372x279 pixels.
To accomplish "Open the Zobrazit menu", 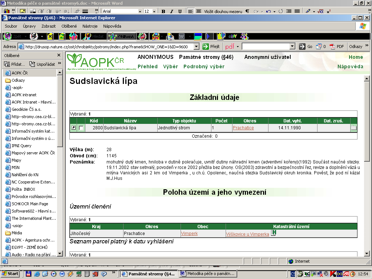I will pos(48,26).
